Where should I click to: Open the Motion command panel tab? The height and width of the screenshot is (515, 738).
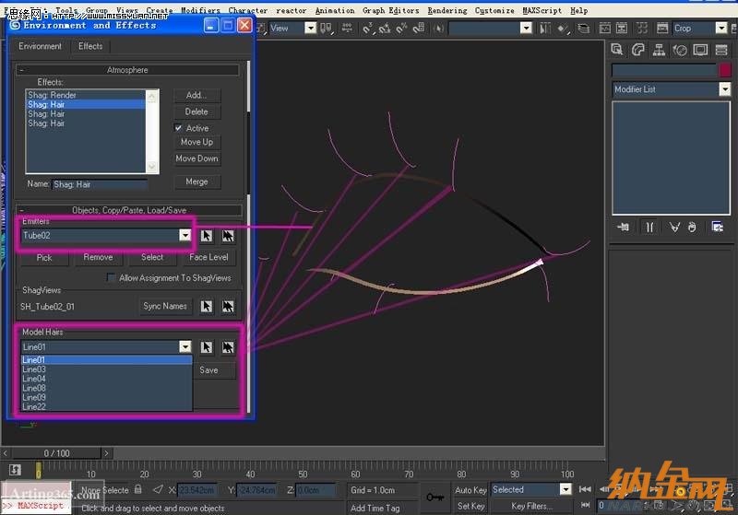pos(680,50)
